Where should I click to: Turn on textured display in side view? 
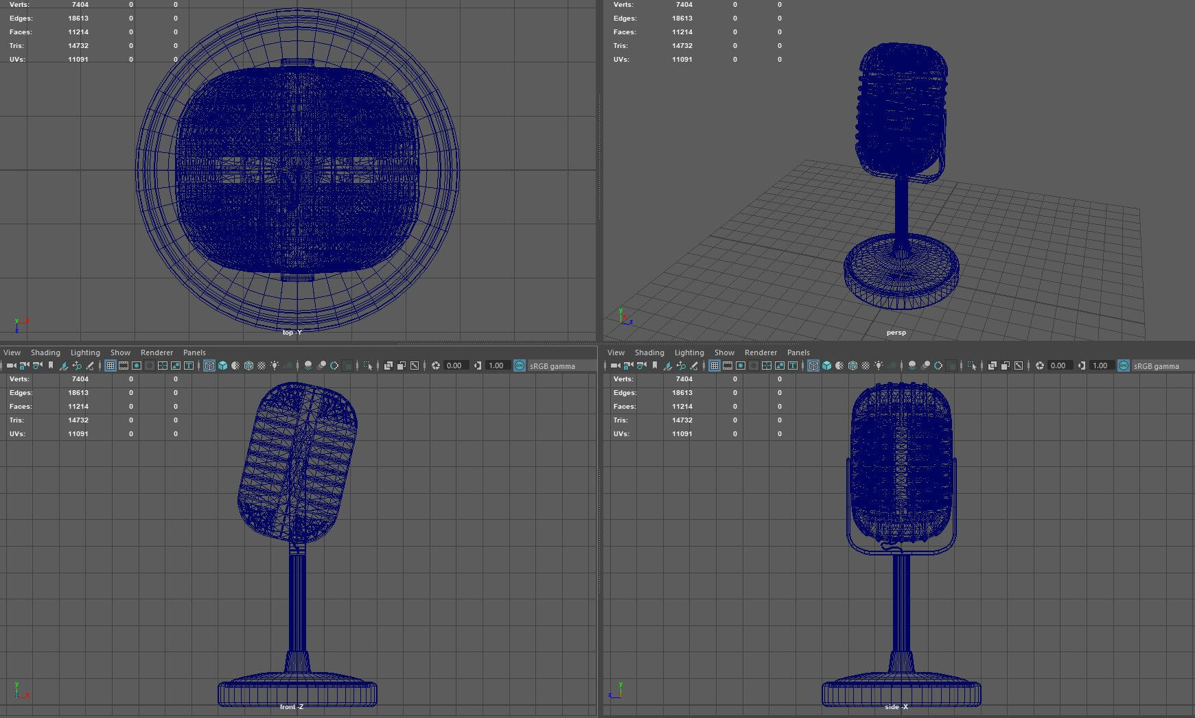click(866, 366)
